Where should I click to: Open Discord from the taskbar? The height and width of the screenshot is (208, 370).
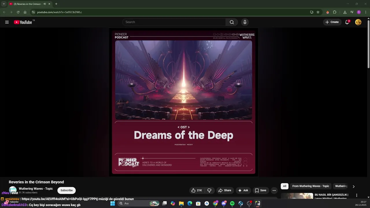pyautogui.click(x=224, y=203)
